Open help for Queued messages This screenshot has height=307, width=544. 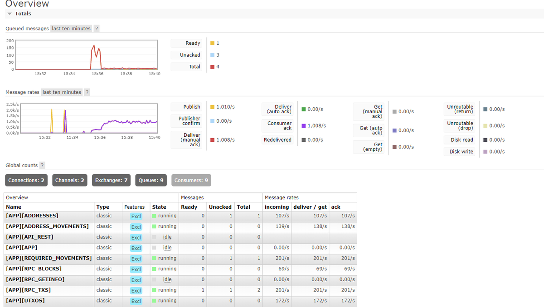click(x=97, y=29)
